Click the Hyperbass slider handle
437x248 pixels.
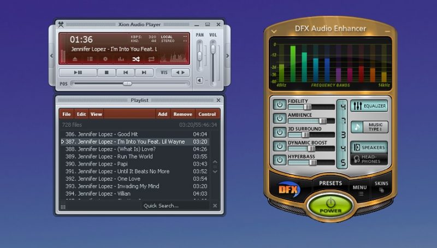pos(313,162)
